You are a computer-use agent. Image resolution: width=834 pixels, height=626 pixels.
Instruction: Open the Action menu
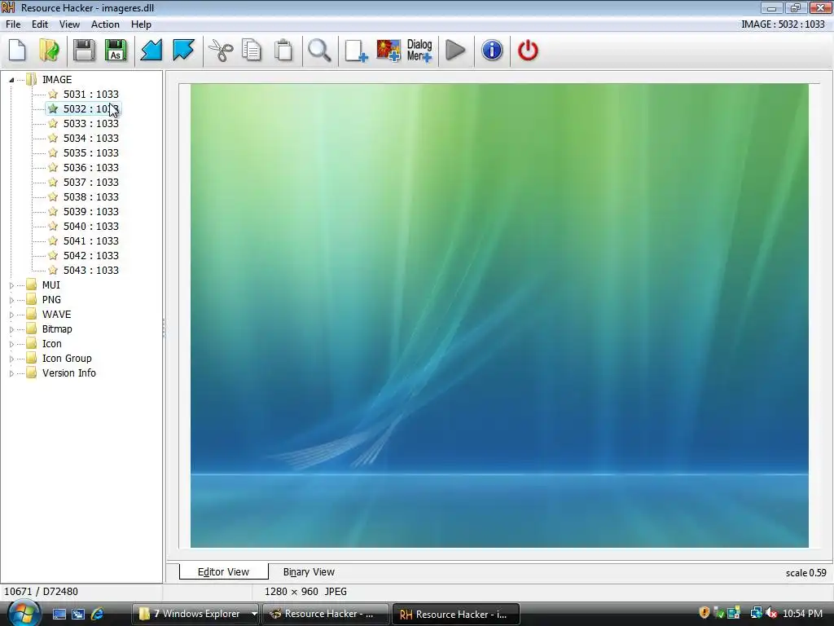pyautogui.click(x=105, y=24)
